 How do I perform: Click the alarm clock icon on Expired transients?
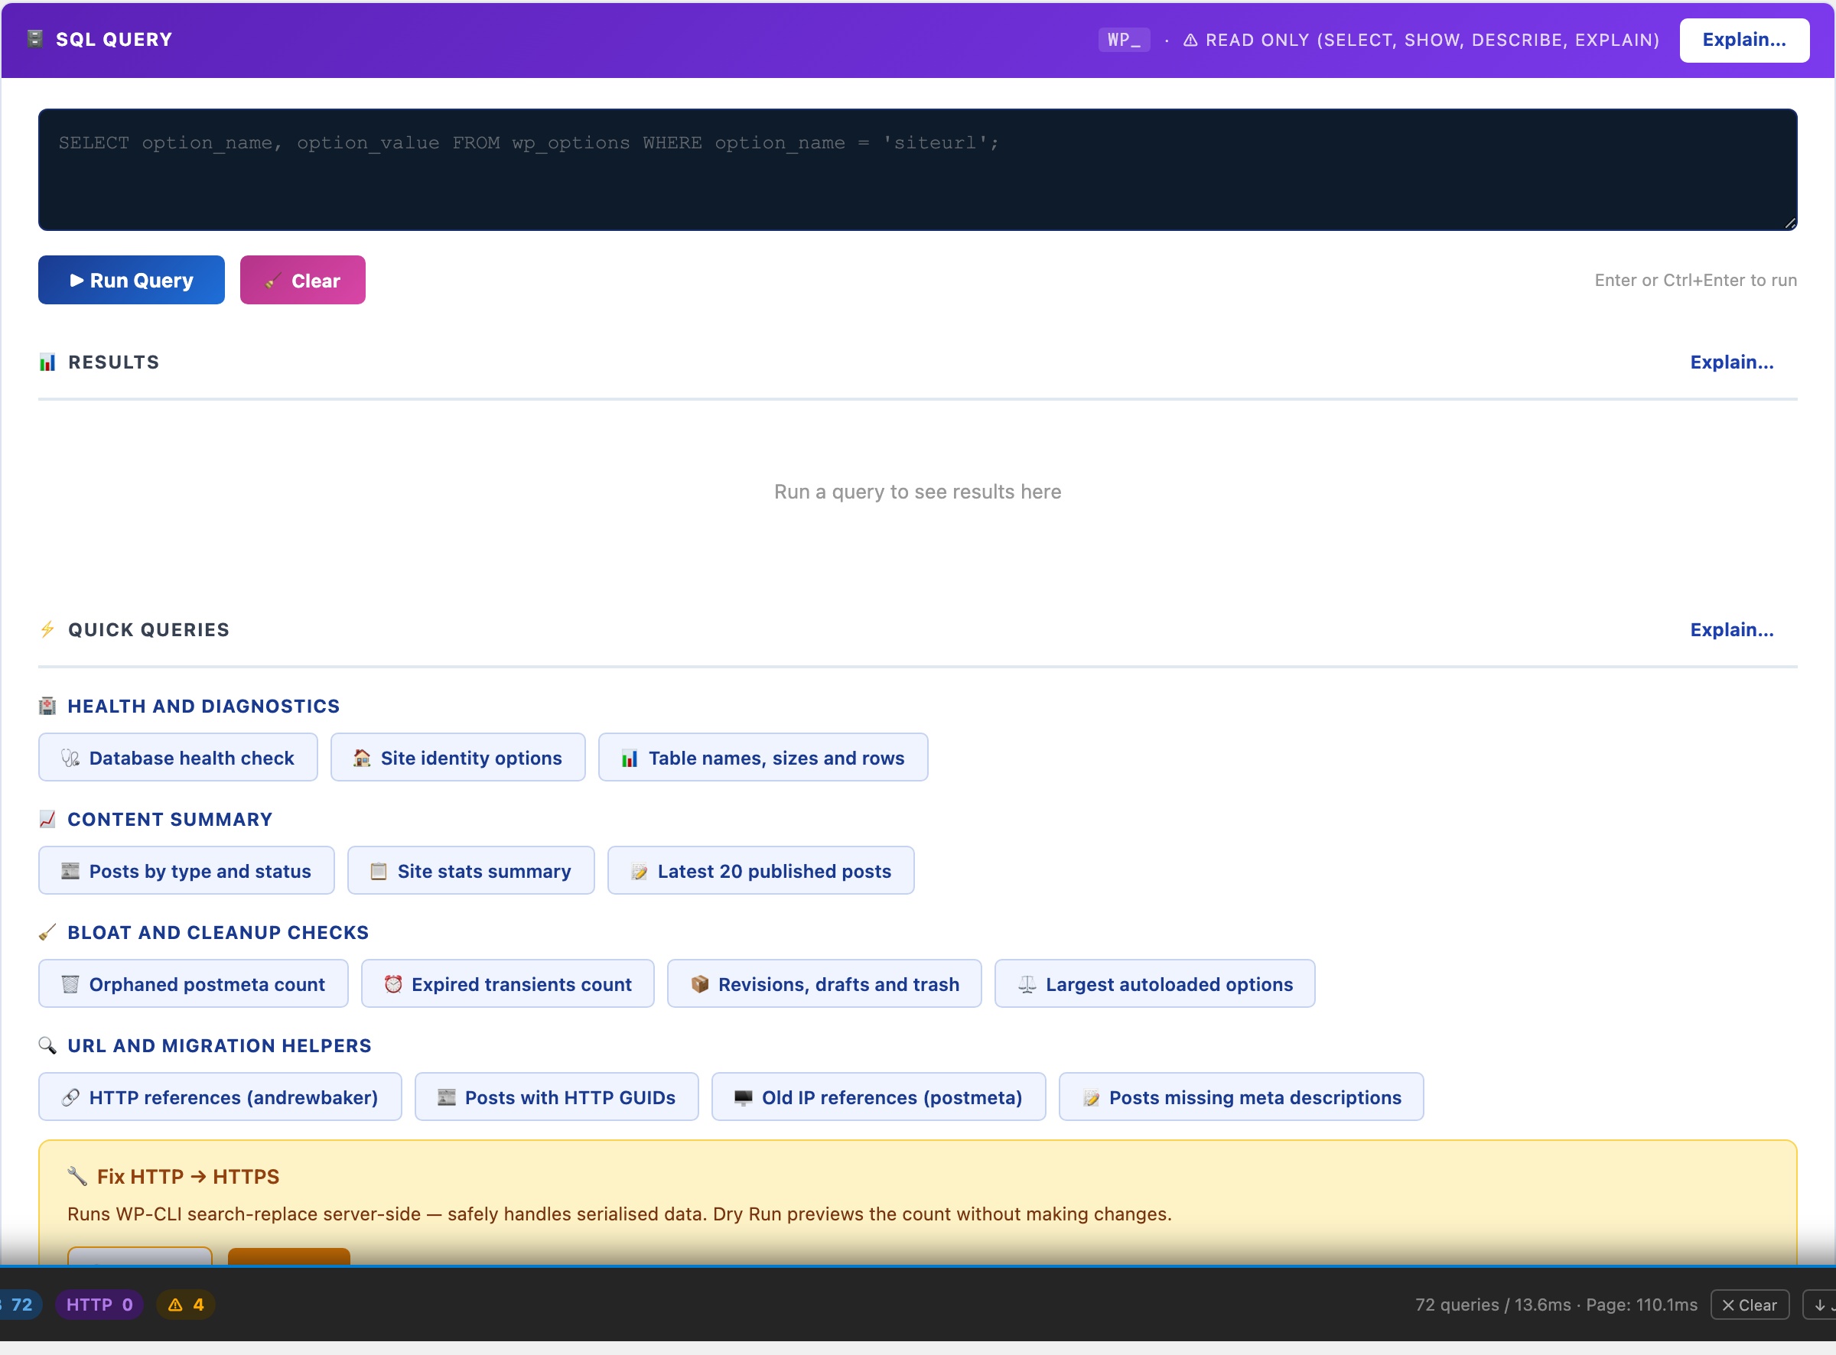pos(393,983)
